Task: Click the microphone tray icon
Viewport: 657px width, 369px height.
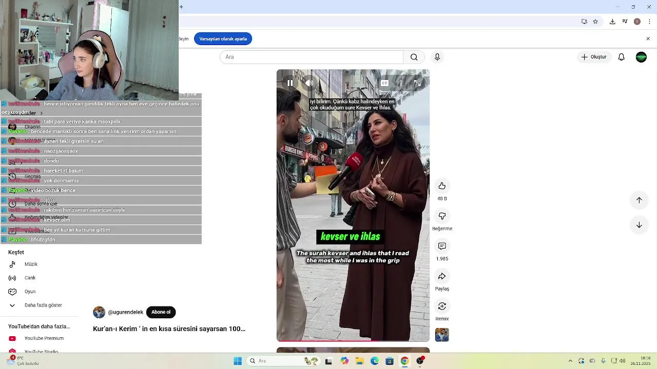Action: click(603, 361)
